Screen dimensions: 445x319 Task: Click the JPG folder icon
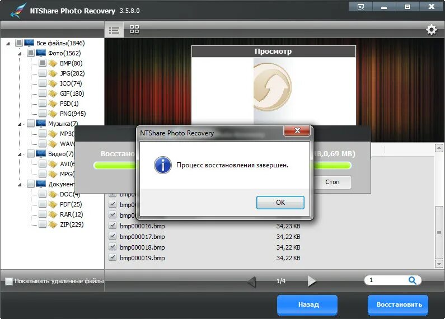[x=53, y=73]
